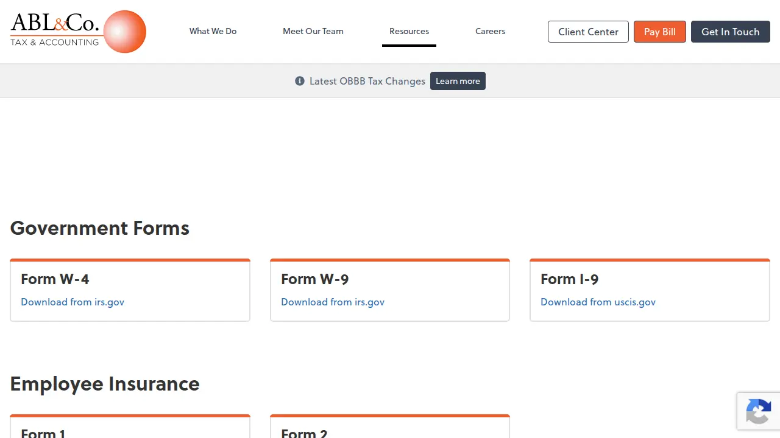The width and height of the screenshot is (780, 438).
Task: Download Form I-9 from uscis.gov
Action: coord(598,302)
